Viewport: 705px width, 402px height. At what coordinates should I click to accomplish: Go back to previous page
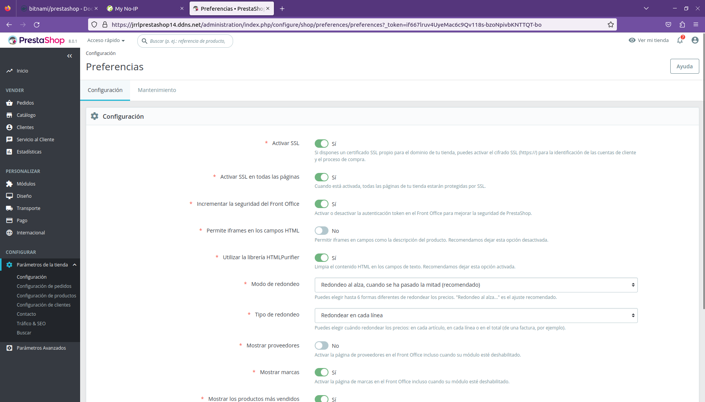point(9,24)
